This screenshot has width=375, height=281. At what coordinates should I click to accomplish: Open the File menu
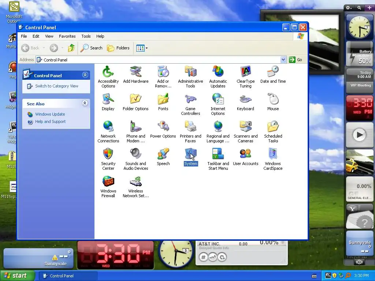coord(24,36)
